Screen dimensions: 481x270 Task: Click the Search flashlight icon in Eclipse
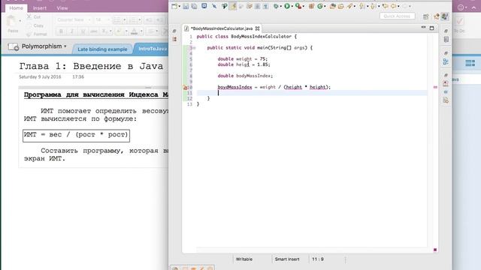(349, 6)
